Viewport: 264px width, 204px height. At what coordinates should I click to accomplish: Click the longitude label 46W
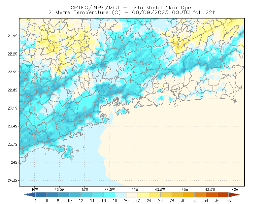coord(35,189)
